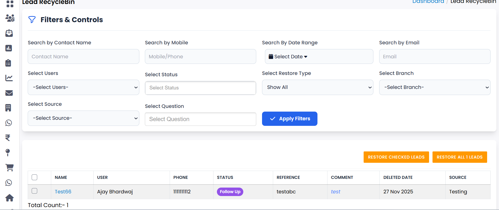Click the open envelope sidebar icon
The width and height of the screenshot is (499, 210).
pyautogui.click(x=9, y=33)
